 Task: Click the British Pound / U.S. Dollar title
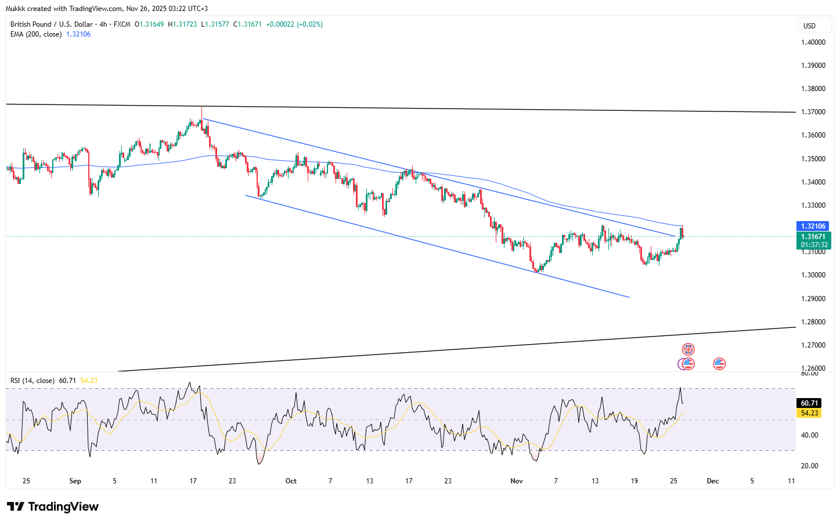pos(51,24)
